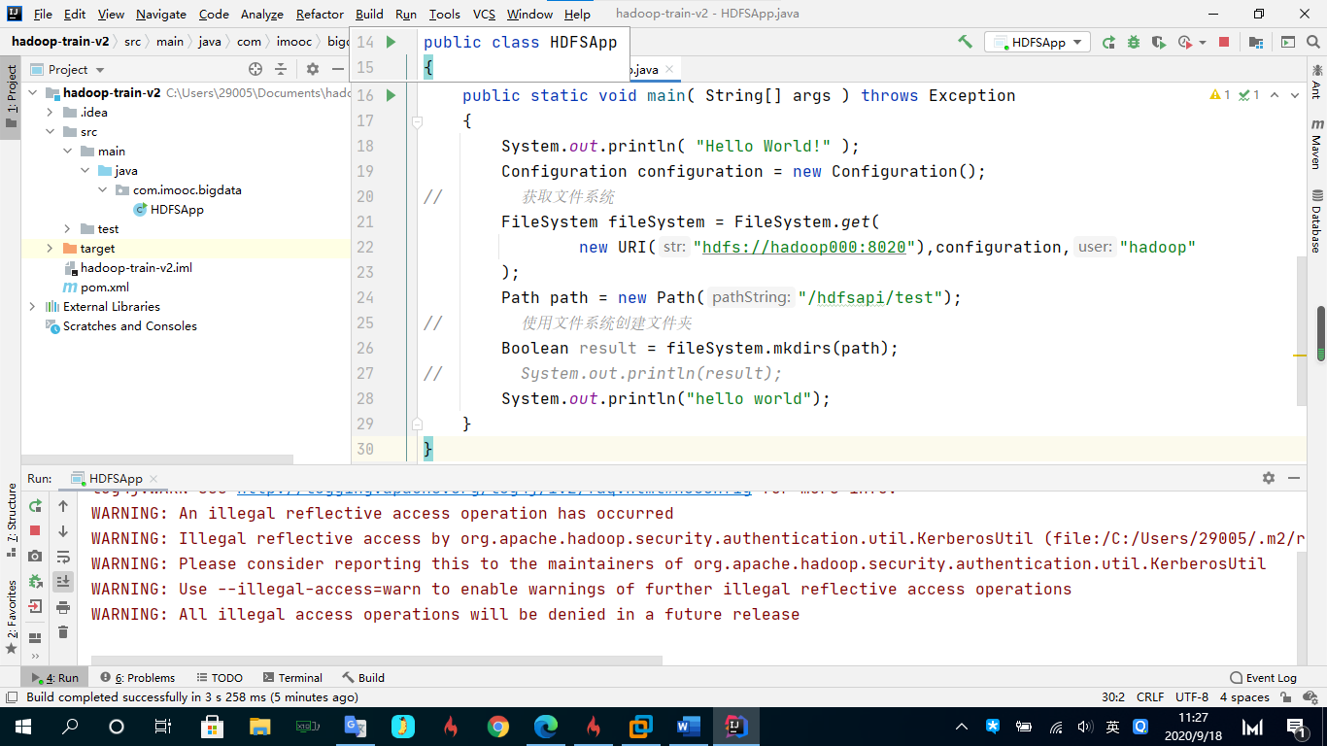The image size is (1327, 746).
Task: Open the Navigate menu
Action: [161, 15]
